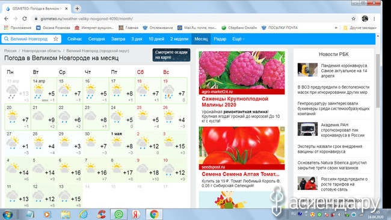Close the tomato seeds ad

pyautogui.click(x=282, y=129)
